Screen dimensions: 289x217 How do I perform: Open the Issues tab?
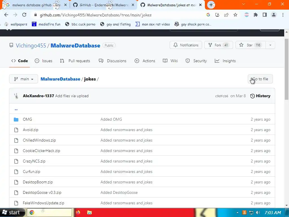pyautogui.click(x=43, y=61)
